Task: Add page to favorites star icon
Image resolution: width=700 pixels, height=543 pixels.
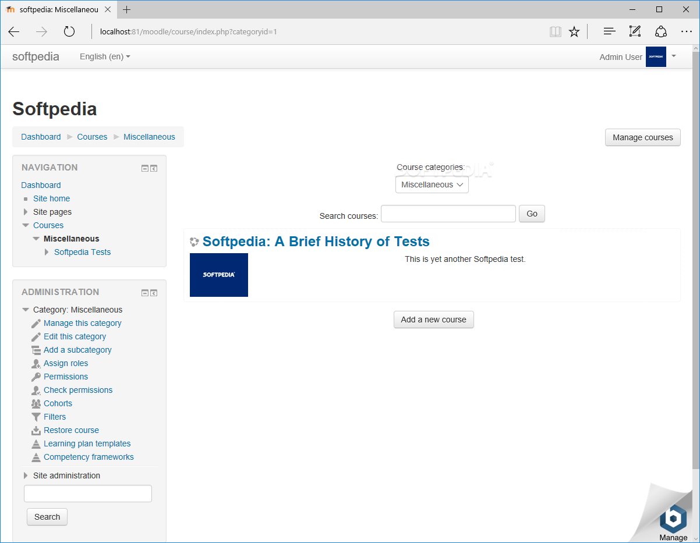Action: (x=574, y=31)
